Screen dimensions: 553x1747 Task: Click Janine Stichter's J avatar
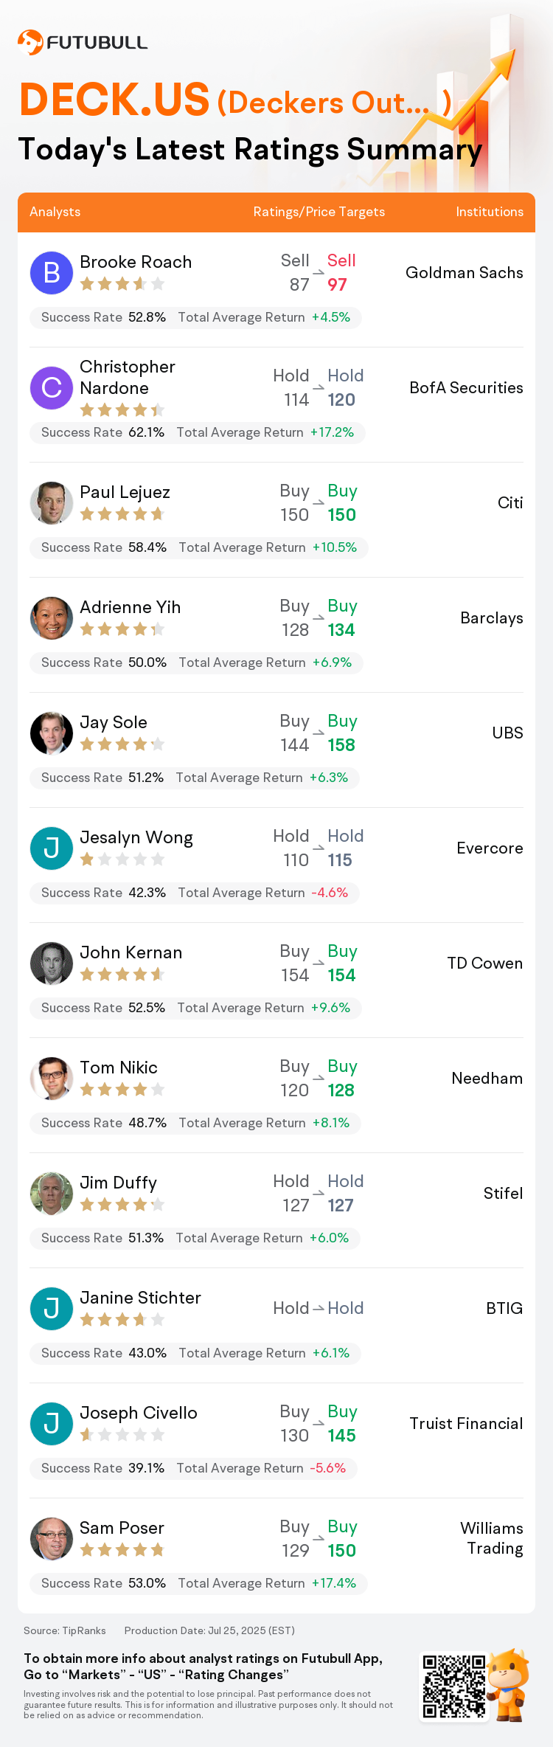(x=52, y=1309)
